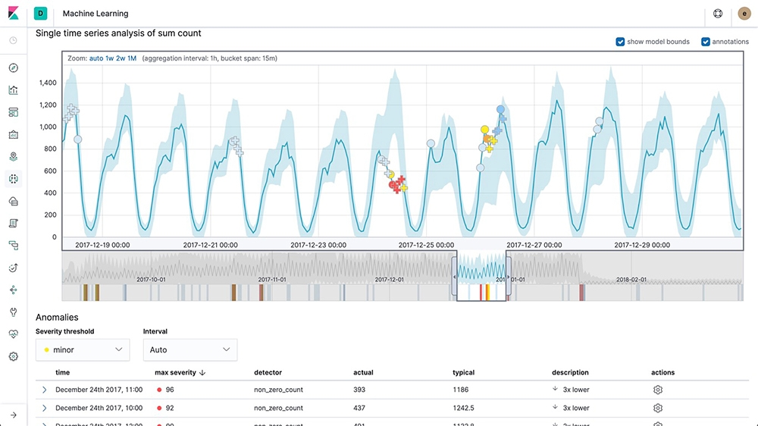Open Interval Auto dropdown

coord(190,349)
